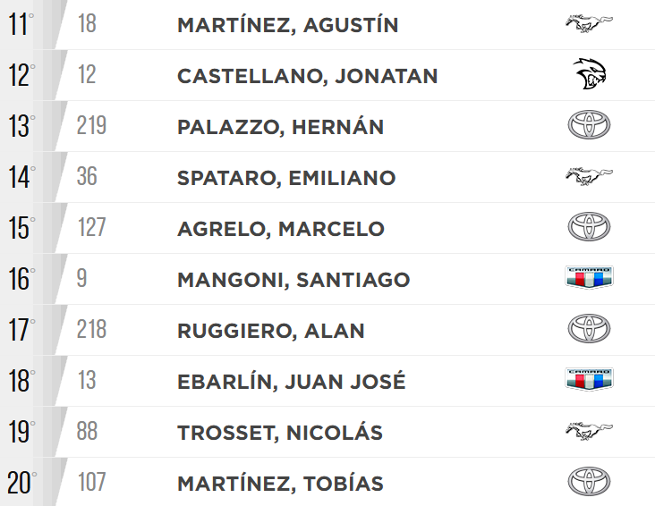655x506 pixels.
Task: Select Trosset, Nicolás in the standings
Action: tap(279, 433)
